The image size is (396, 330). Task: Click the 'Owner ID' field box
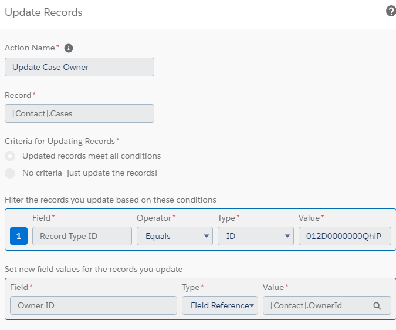93,305
